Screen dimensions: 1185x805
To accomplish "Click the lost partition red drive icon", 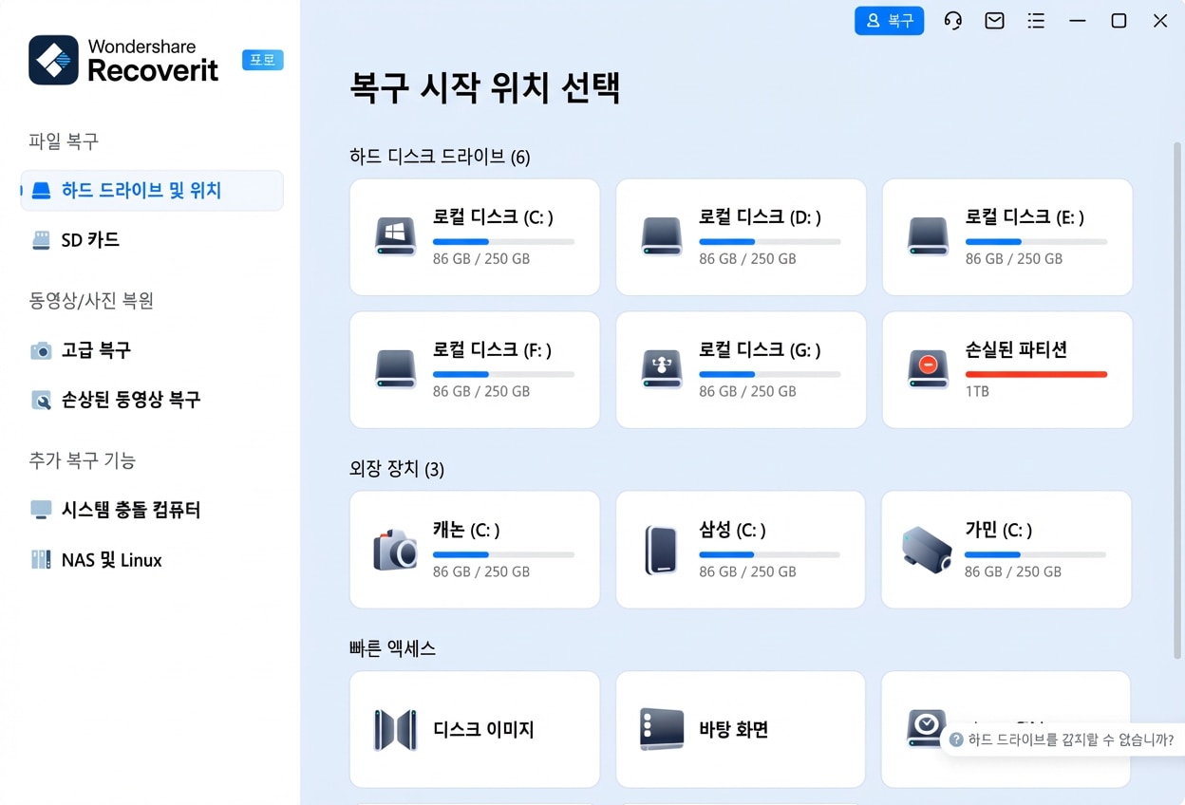I will tap(928, 368).
